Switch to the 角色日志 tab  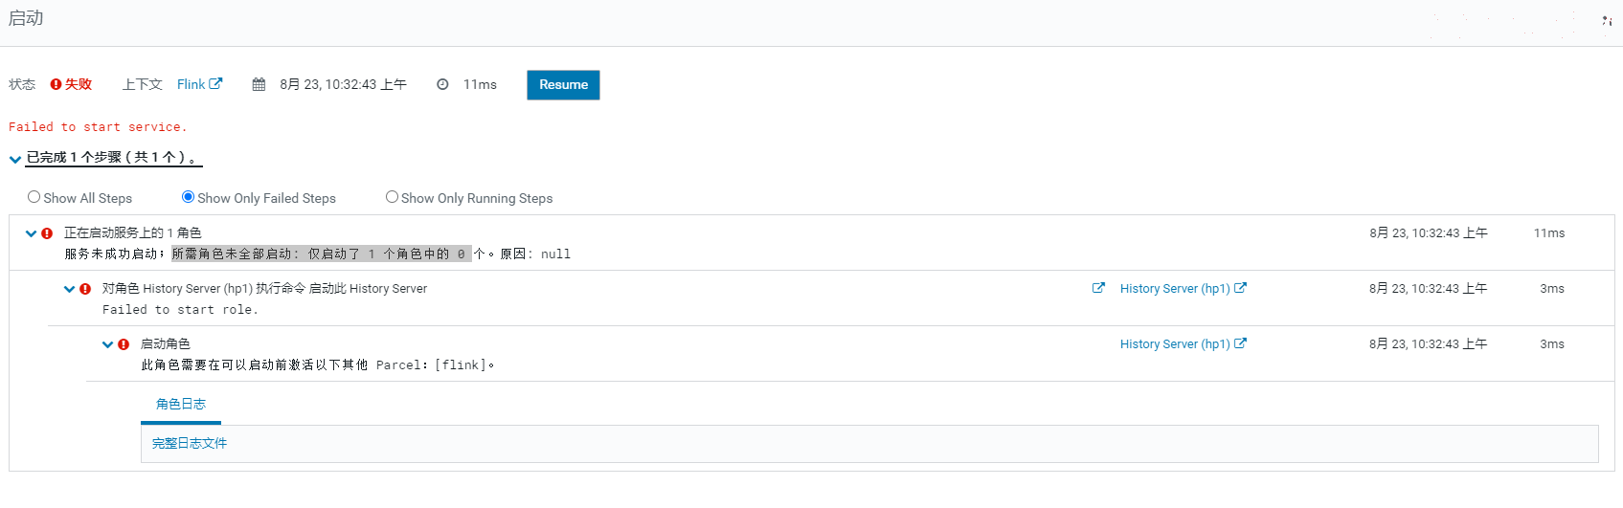coord(181,404)
